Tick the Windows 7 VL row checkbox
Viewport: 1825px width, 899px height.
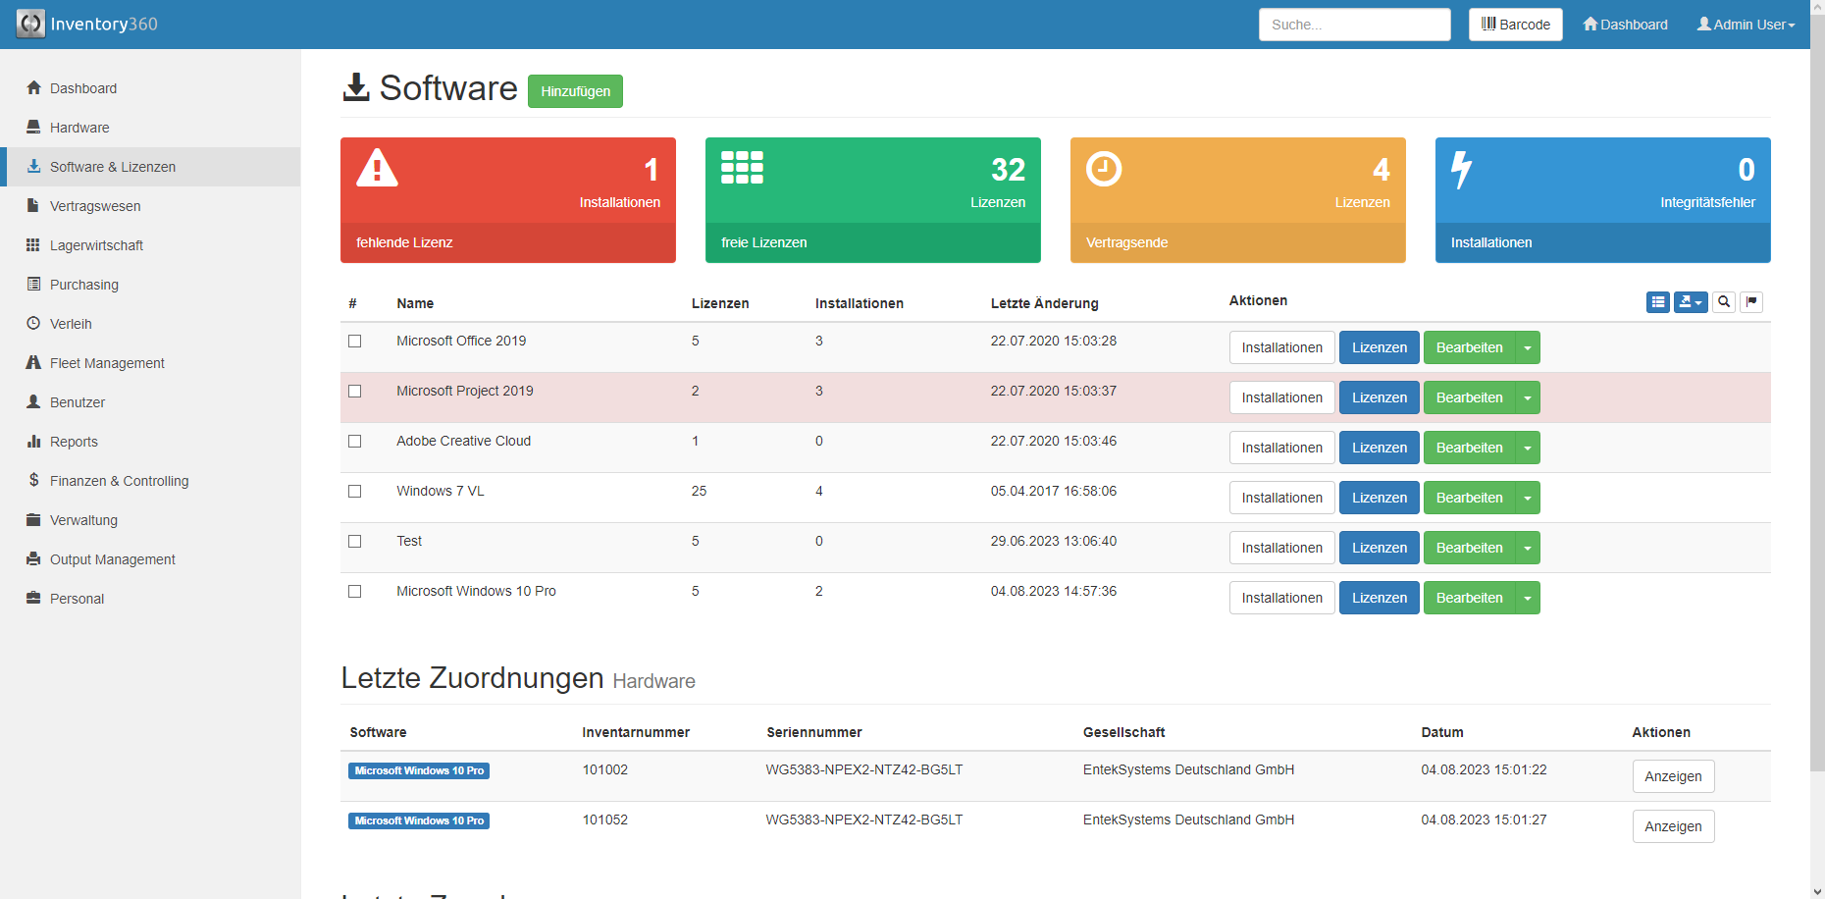(355, 492)
